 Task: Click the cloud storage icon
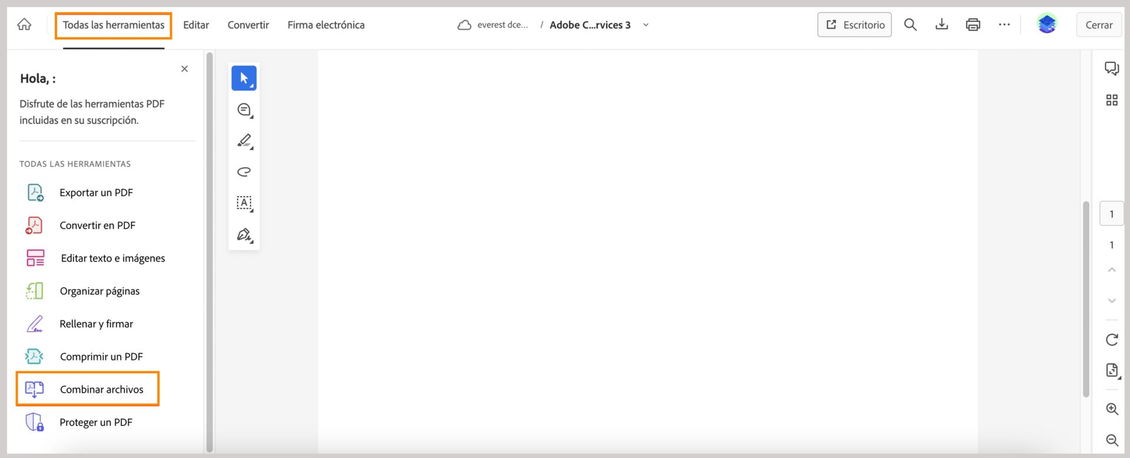pos(464,25)
